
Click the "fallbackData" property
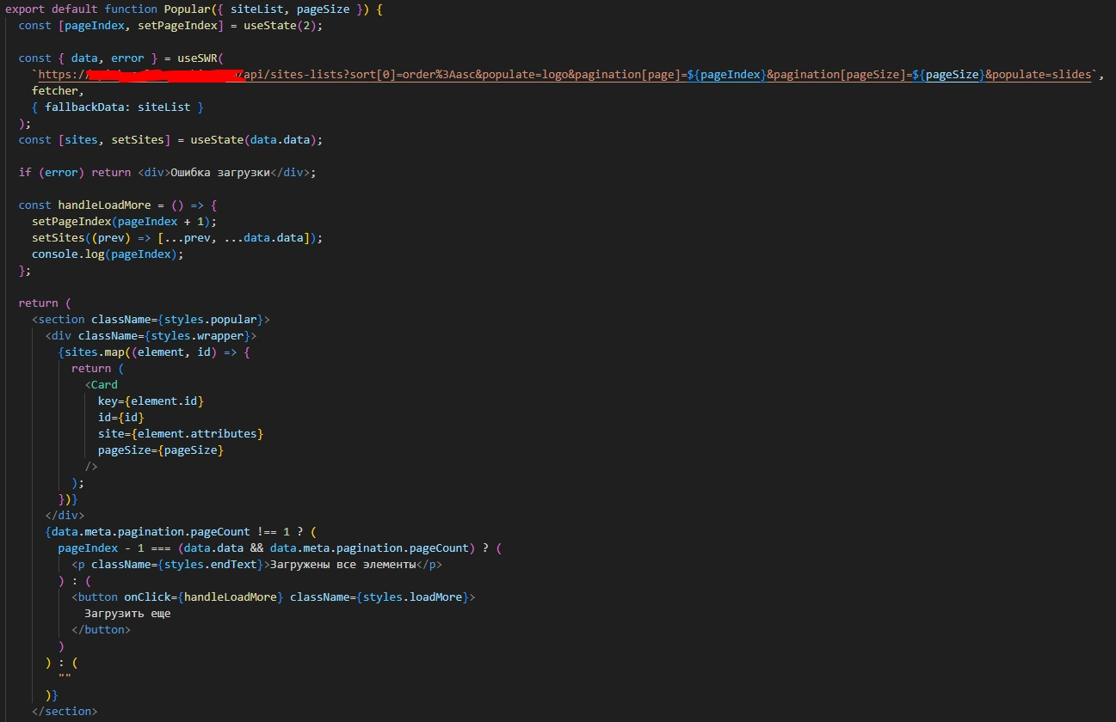[x=84, y=107]
